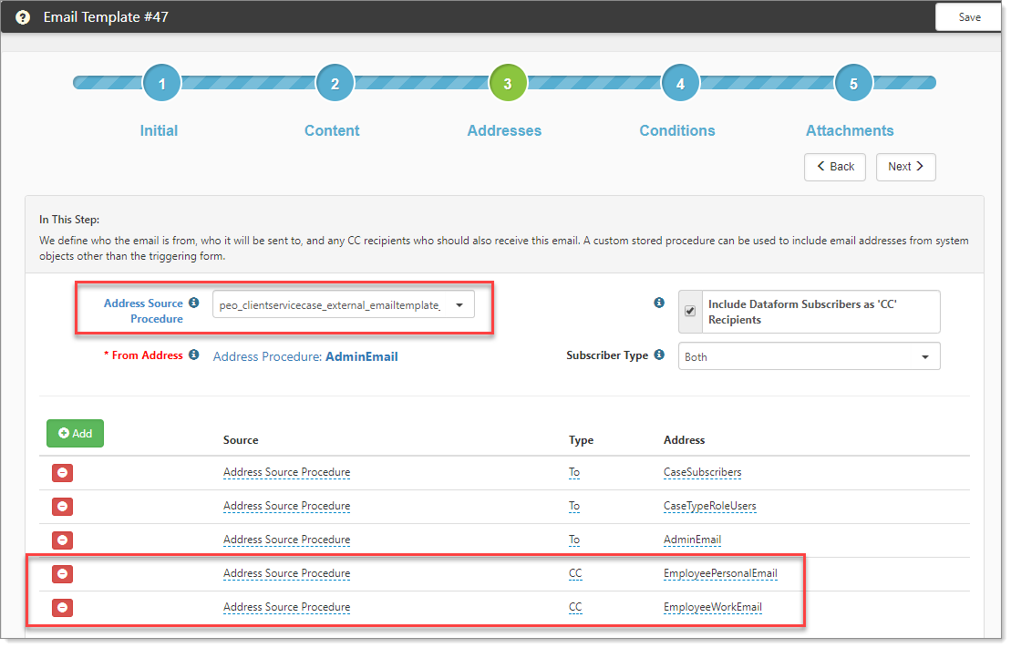This screenshot has height=648, width=1011.
Task: Click info icon next to From Address
Action: (193, 355)
